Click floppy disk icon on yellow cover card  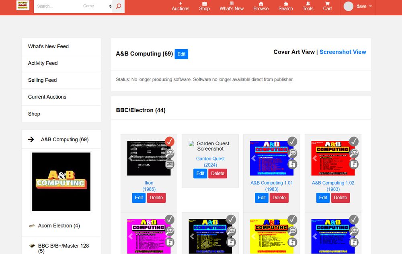(x=292, y=242)
